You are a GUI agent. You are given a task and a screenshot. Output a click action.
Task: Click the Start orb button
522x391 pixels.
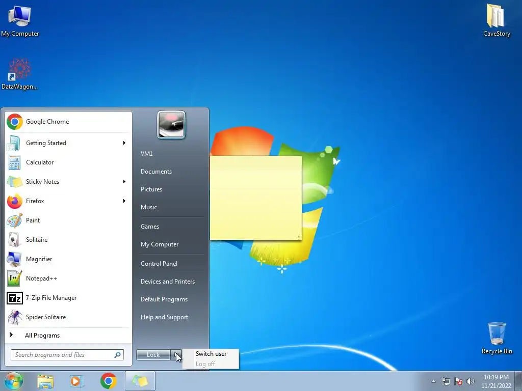(x=14, y=381)
